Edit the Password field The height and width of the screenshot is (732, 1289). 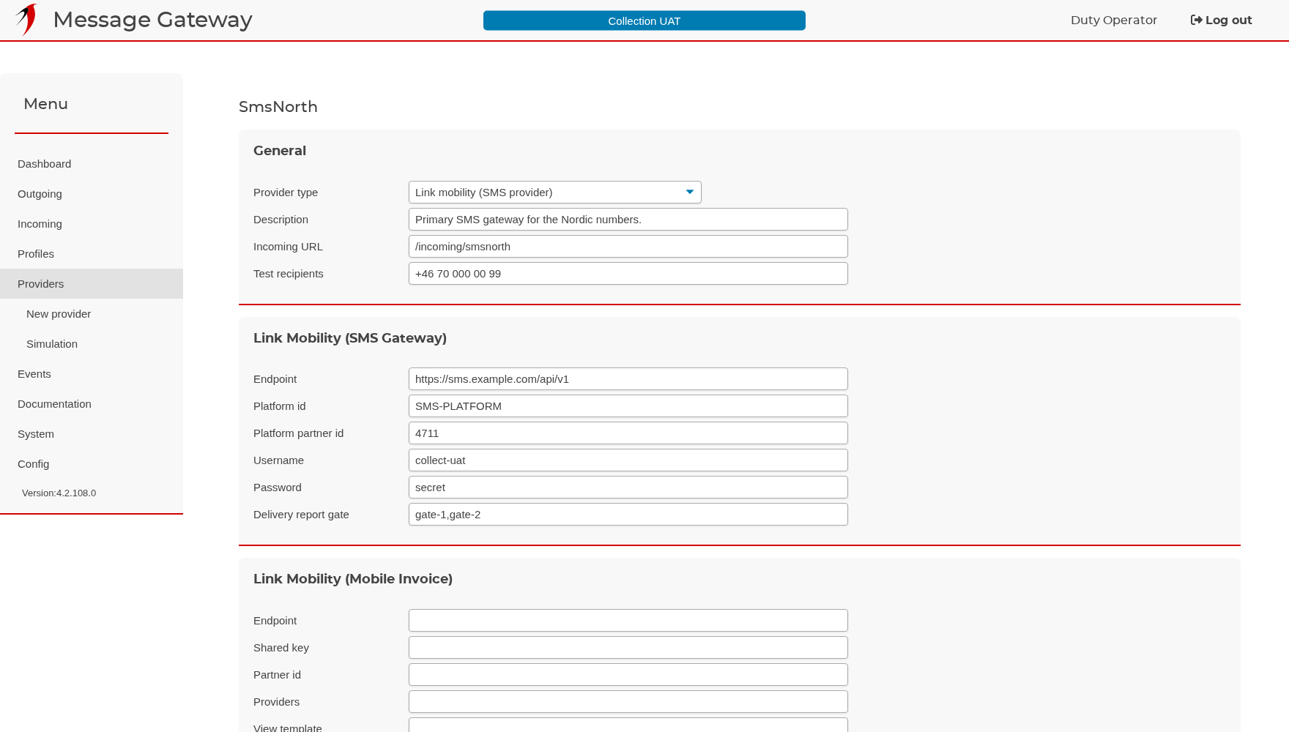click(x=628, y=488)
